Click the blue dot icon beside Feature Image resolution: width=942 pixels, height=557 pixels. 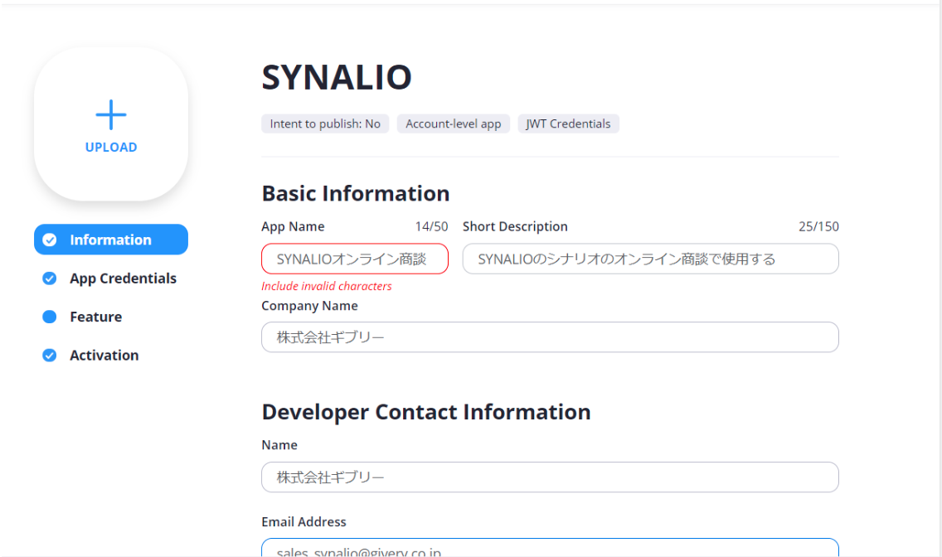(50, 317)
